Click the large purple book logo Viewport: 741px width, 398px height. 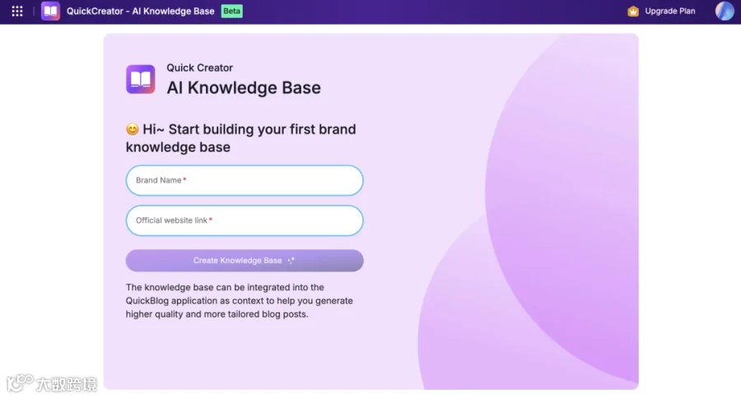coord(140,79)
